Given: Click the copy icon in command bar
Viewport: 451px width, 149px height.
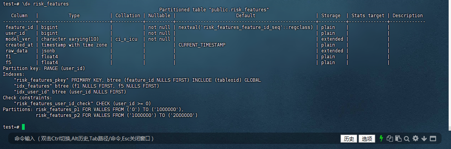Looking at the screenshot, I should (390, 139).
